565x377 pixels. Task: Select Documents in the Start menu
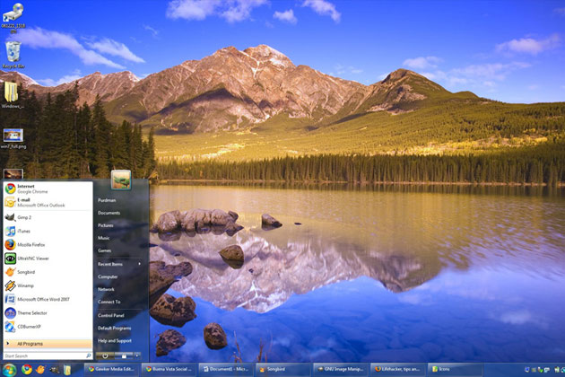[x=109, y=213]
